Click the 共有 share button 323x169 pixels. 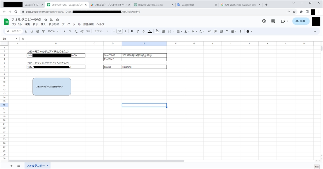pos(301,21)
